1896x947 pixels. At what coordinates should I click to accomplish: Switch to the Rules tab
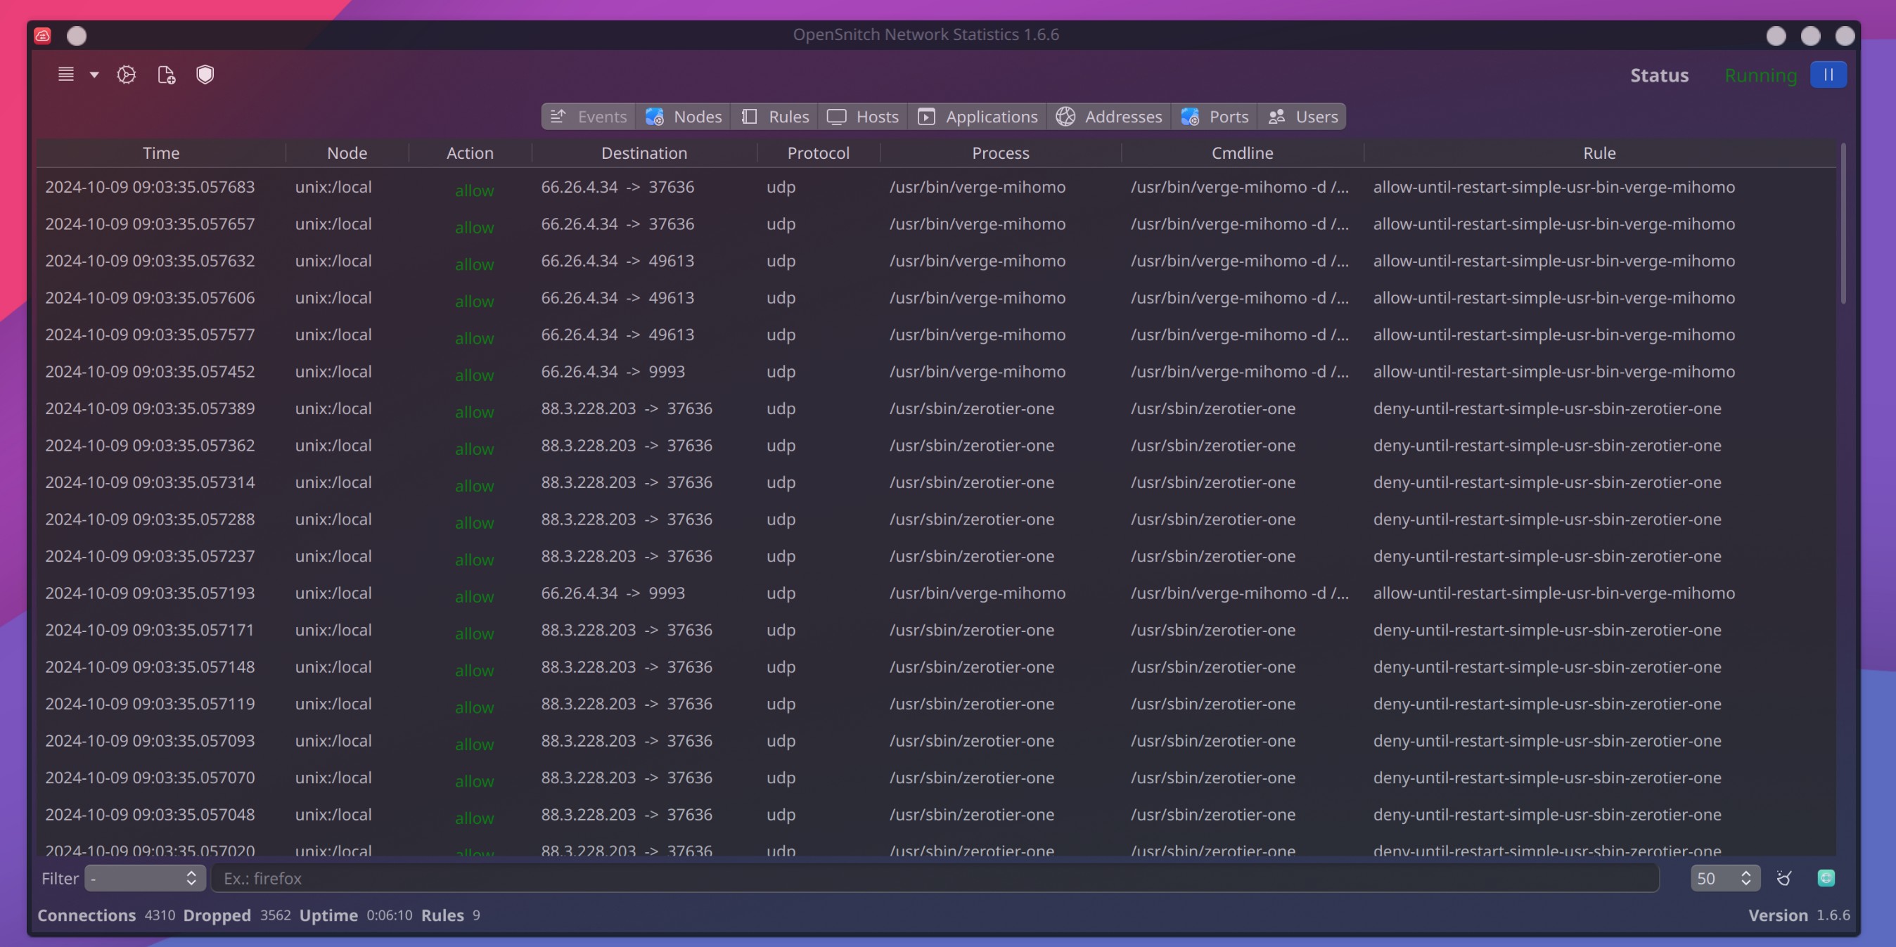click(775, 116)
